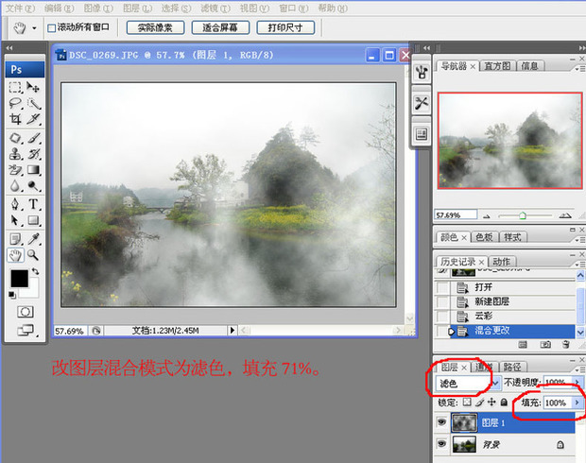Select the Rectangular Marquee tool
Viewport: 586px width, 463px height.
click(15, 88)
